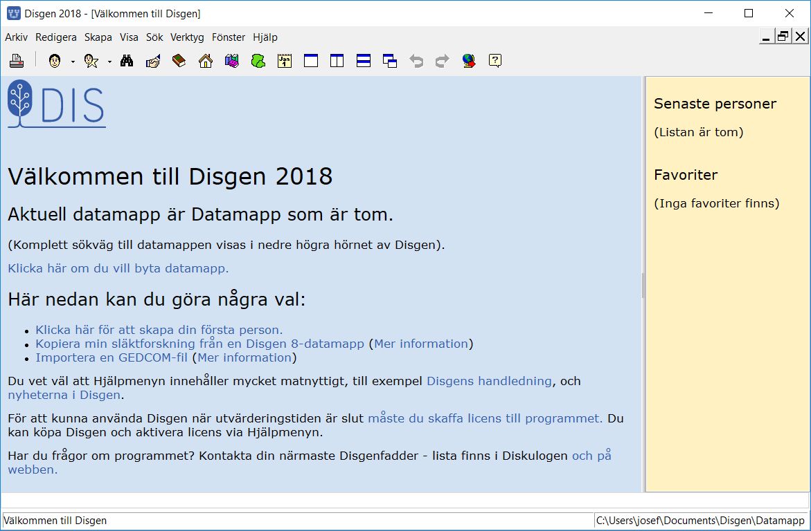Open the 'och på webben' link

(591, 456)
